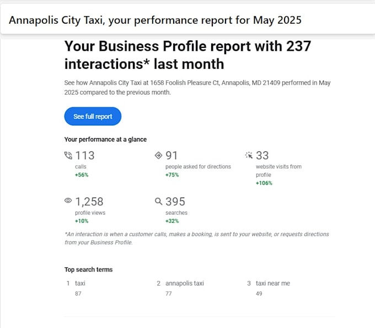Open the email subject line header

[155, 20]
